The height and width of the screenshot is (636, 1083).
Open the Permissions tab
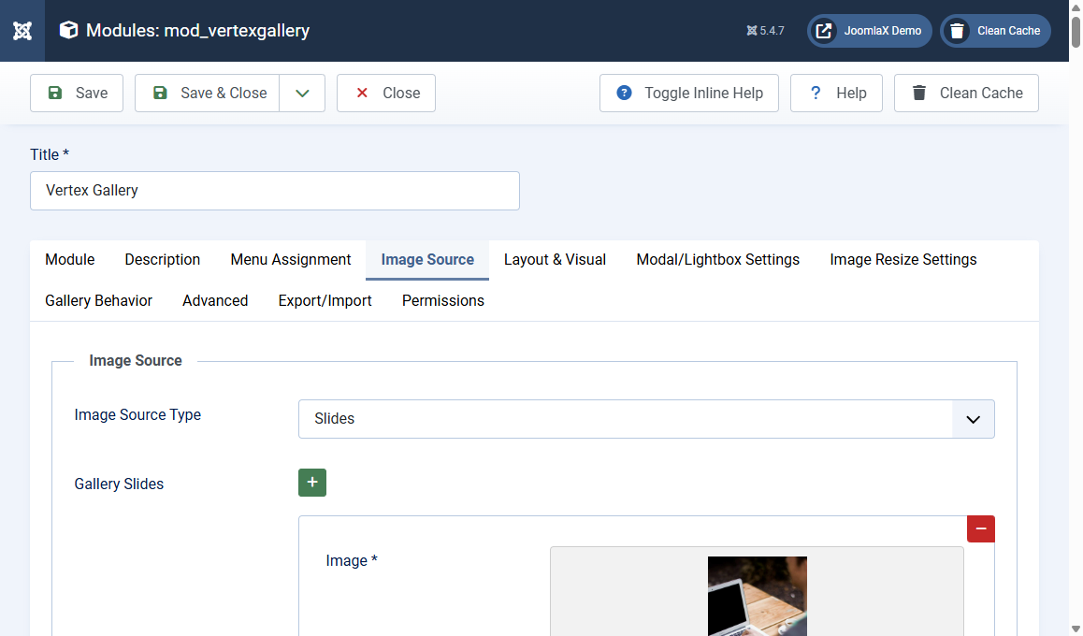(x=442, y=300)
